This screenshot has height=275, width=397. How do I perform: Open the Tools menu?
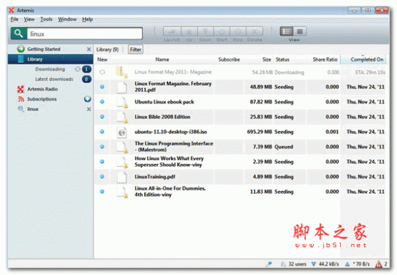tap(46, 19)
